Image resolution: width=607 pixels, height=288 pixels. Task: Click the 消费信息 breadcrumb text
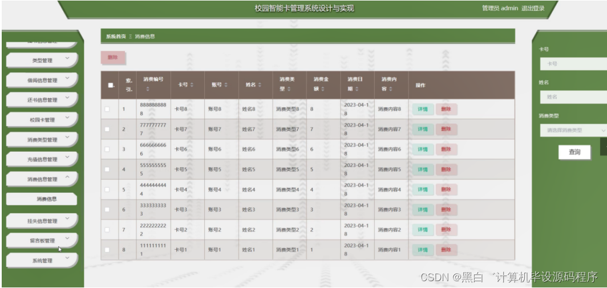(x=145, y=36)
